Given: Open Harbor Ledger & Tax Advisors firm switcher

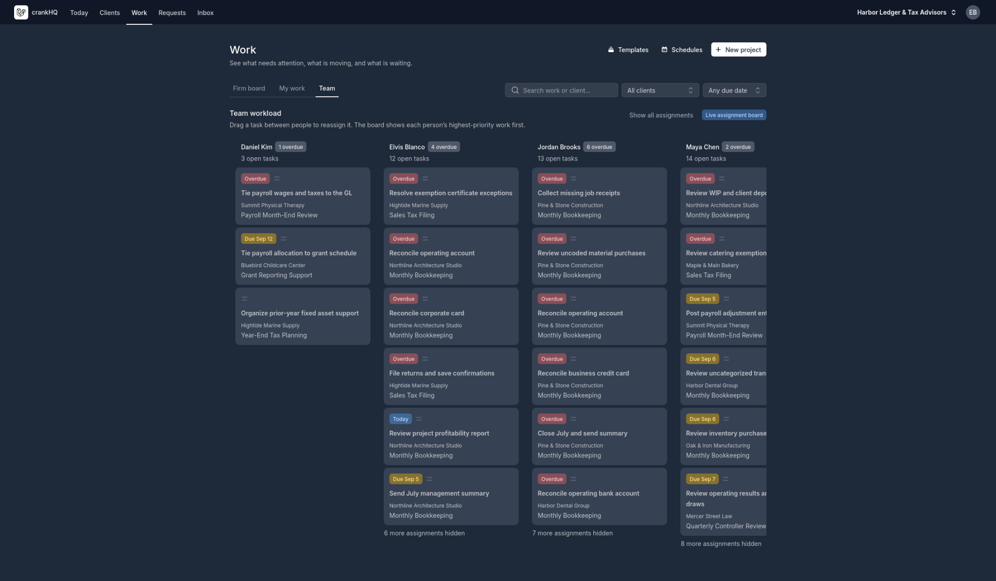Looking at the screenshot, I should pos(907,12).
